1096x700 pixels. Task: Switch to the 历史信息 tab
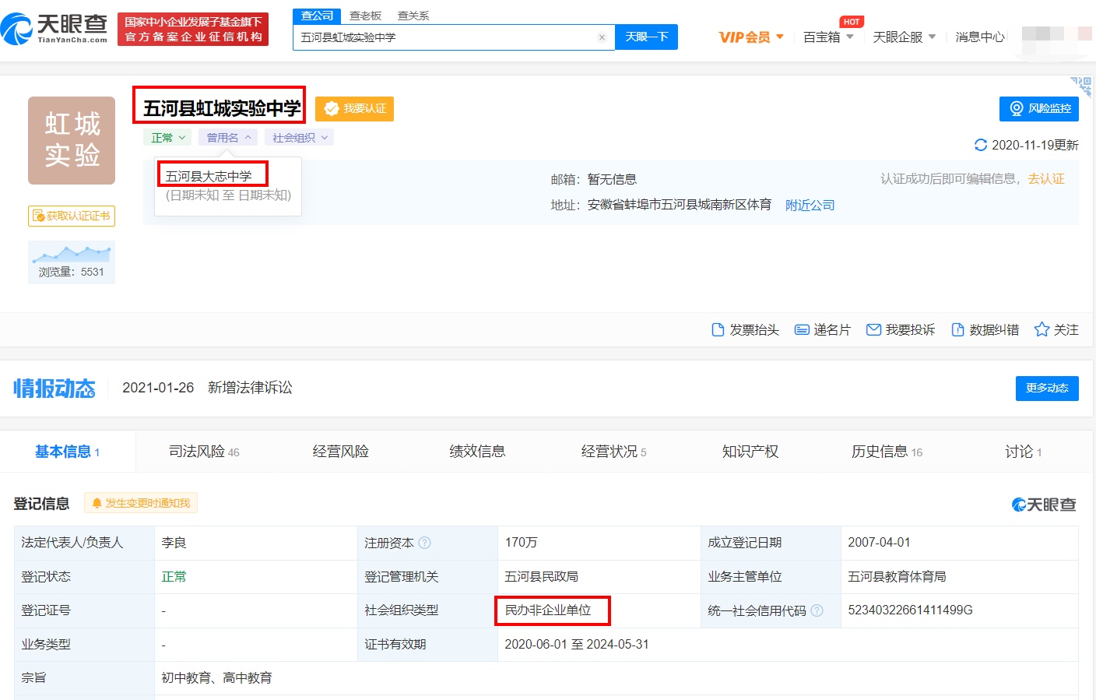[x=887, y=452]
